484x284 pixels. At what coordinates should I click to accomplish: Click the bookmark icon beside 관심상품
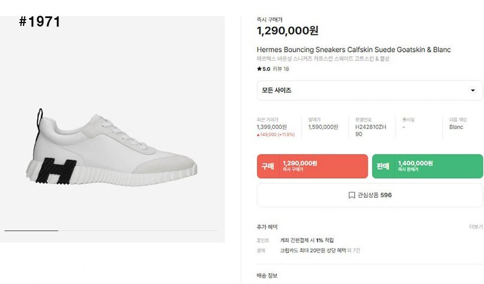coord(352,196)
